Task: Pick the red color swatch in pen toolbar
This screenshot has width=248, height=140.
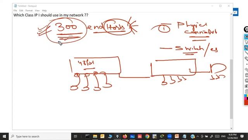Action: 246,102
